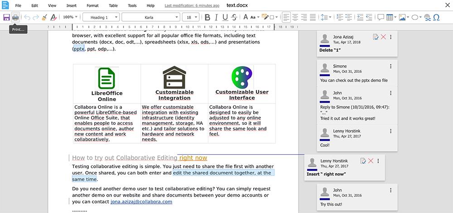Image resolution: width=453 pixels, height=213 pixels.
Task: Reject Lenny Horstink's insert with red X
Action: pos(371,161)
